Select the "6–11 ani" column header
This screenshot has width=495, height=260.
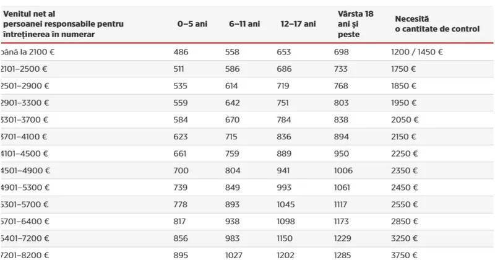tap(244, 24)
